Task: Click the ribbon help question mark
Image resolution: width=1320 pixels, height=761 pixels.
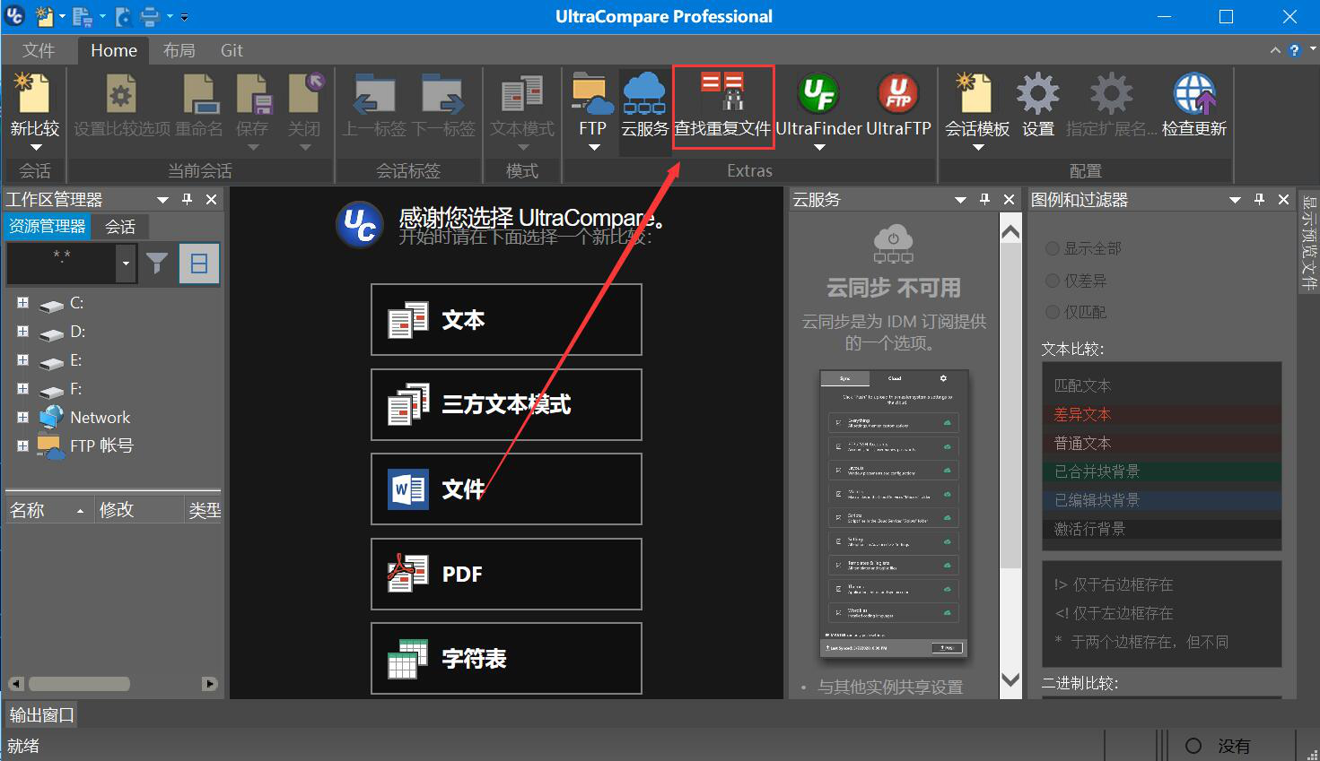Action: pos(1294,50)
